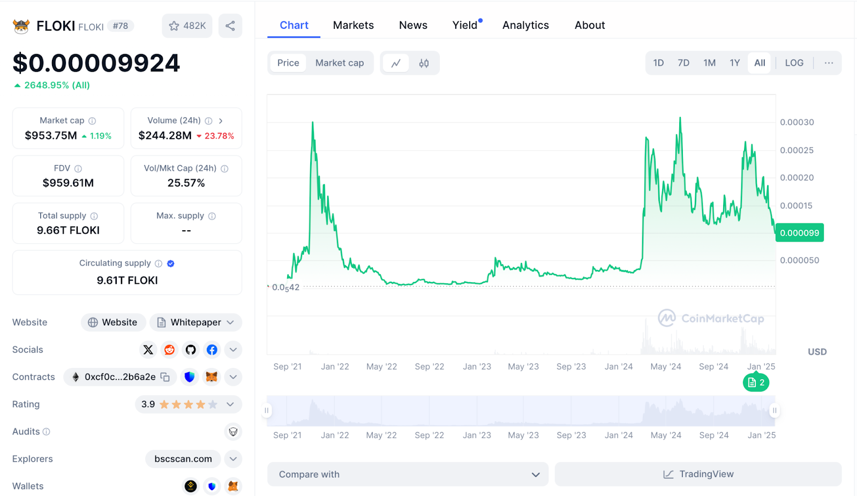Switch chart to candlestick view icon
Image resolution: width=857 pixels, height=496 pixels.
coord(424,63)
